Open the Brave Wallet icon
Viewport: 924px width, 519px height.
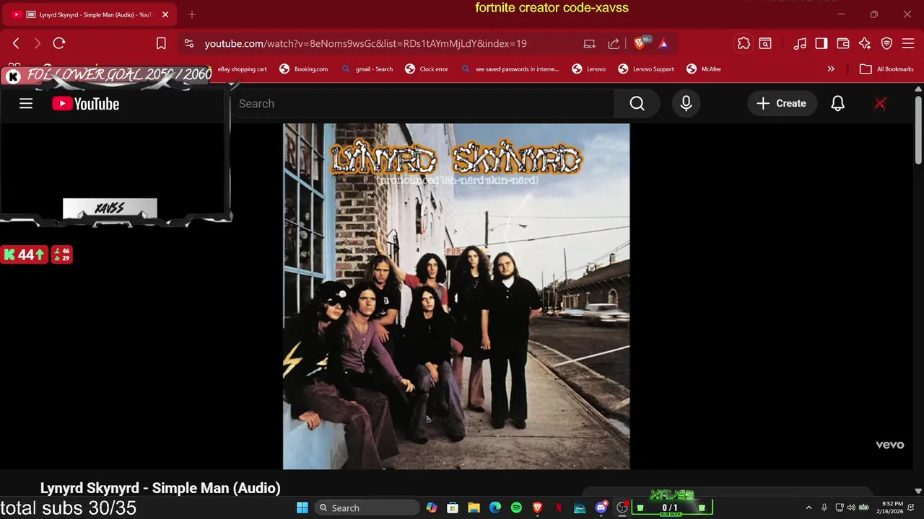coord(843,43)
